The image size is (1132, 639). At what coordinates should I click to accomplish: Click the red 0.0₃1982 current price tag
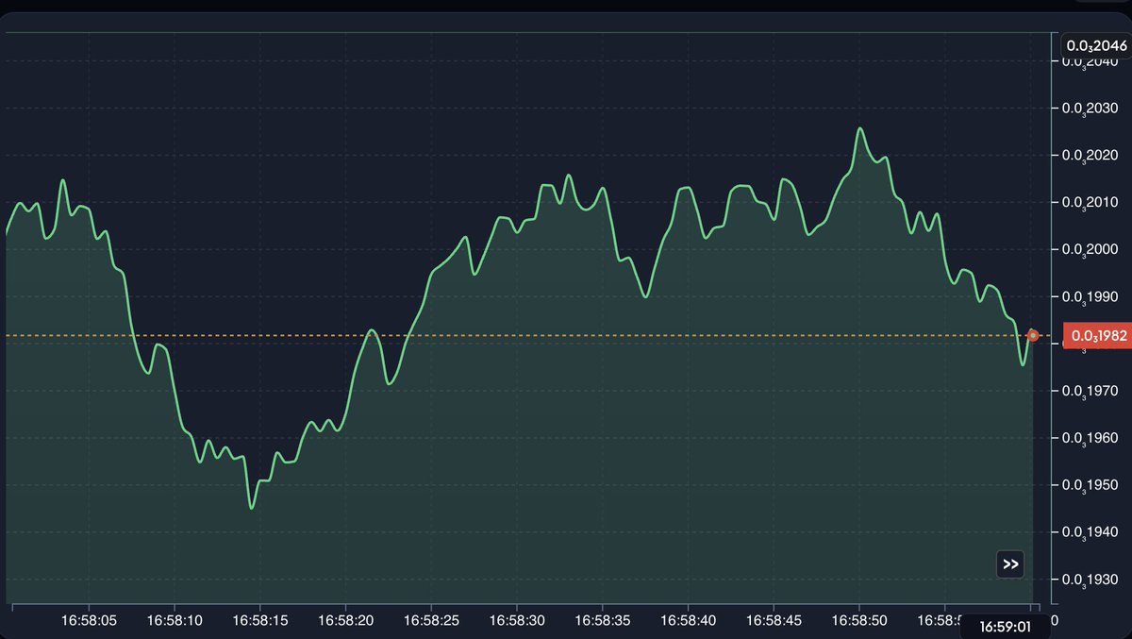coord(1098,335)
